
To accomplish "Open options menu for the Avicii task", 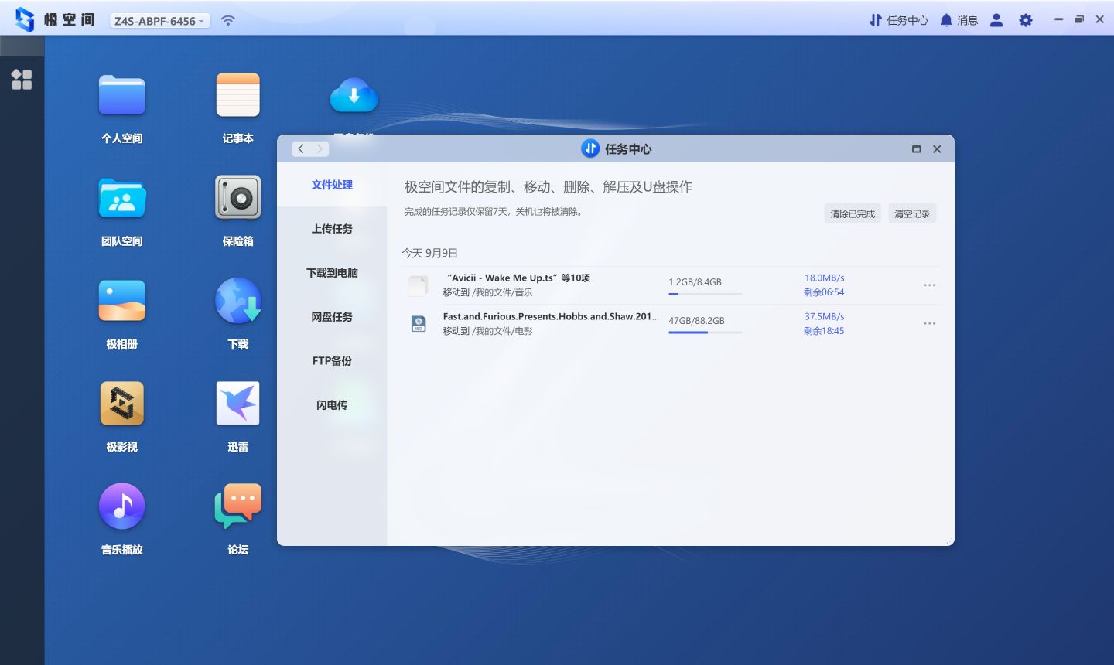I will (x=929, y=285).
